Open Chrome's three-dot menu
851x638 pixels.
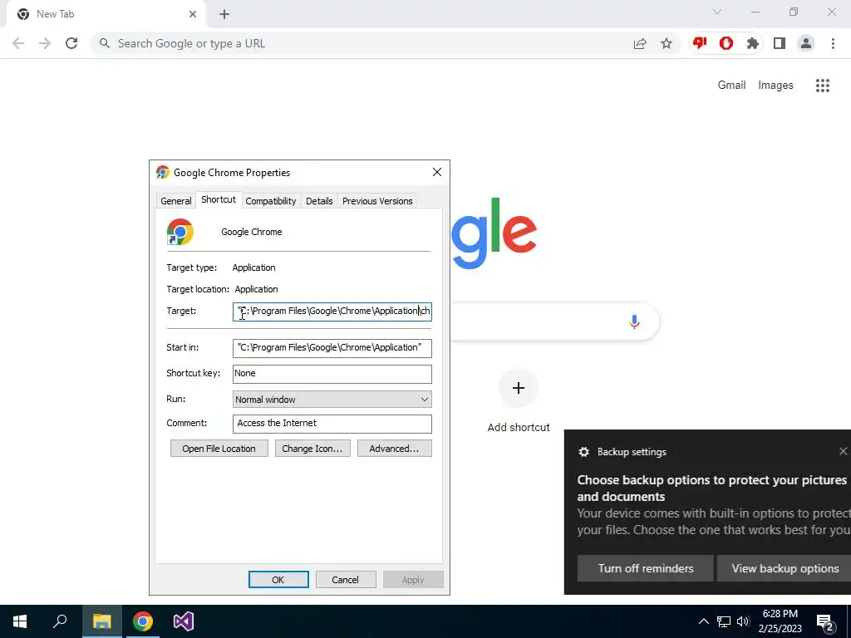point(833,43)
